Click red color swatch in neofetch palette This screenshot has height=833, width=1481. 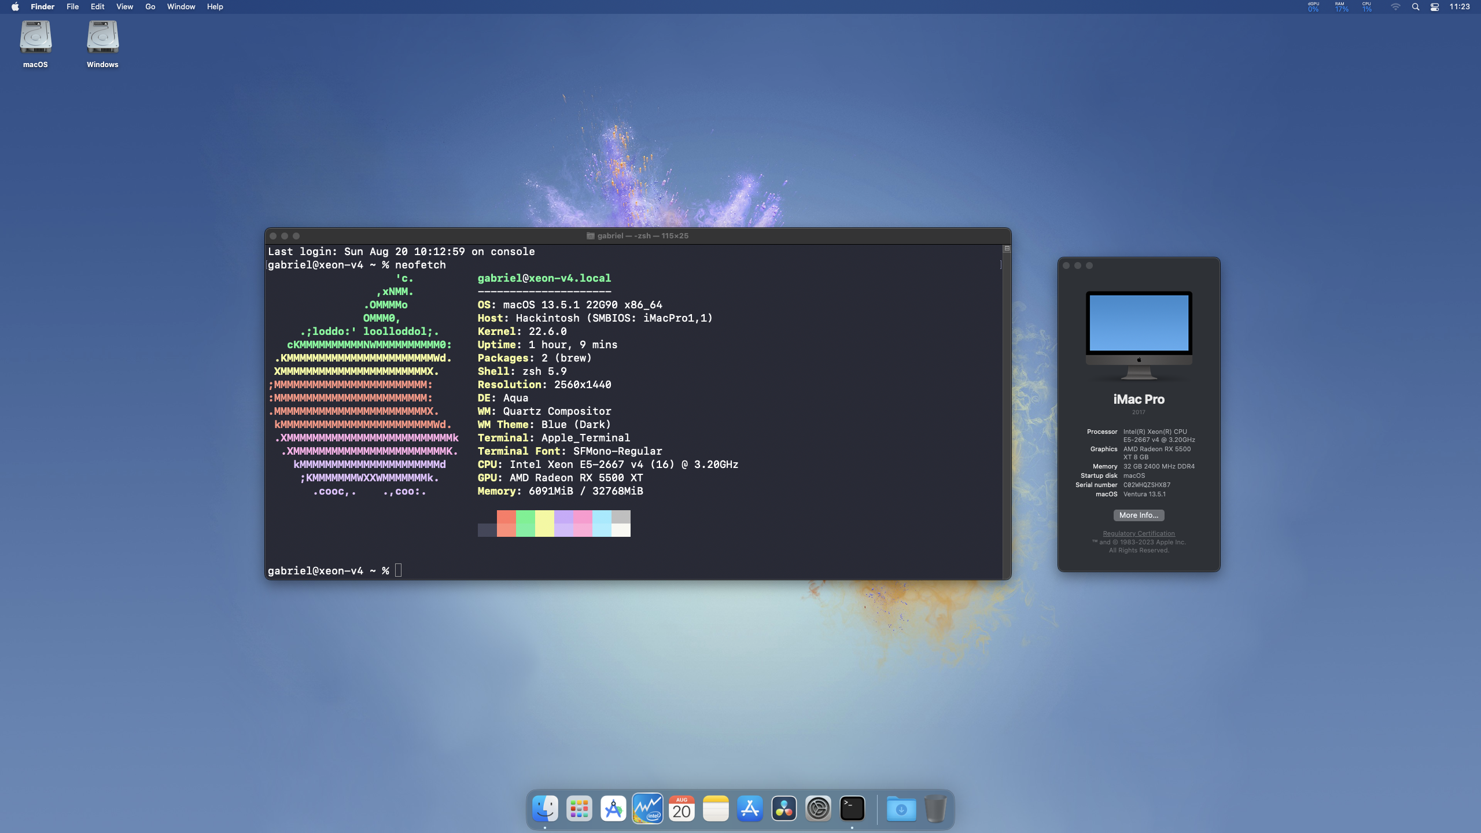(x=506, y=524)
